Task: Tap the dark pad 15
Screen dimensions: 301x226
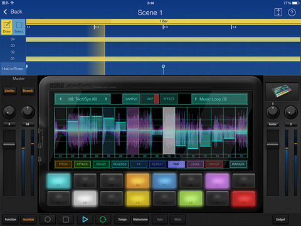Action: coord(217,198)
